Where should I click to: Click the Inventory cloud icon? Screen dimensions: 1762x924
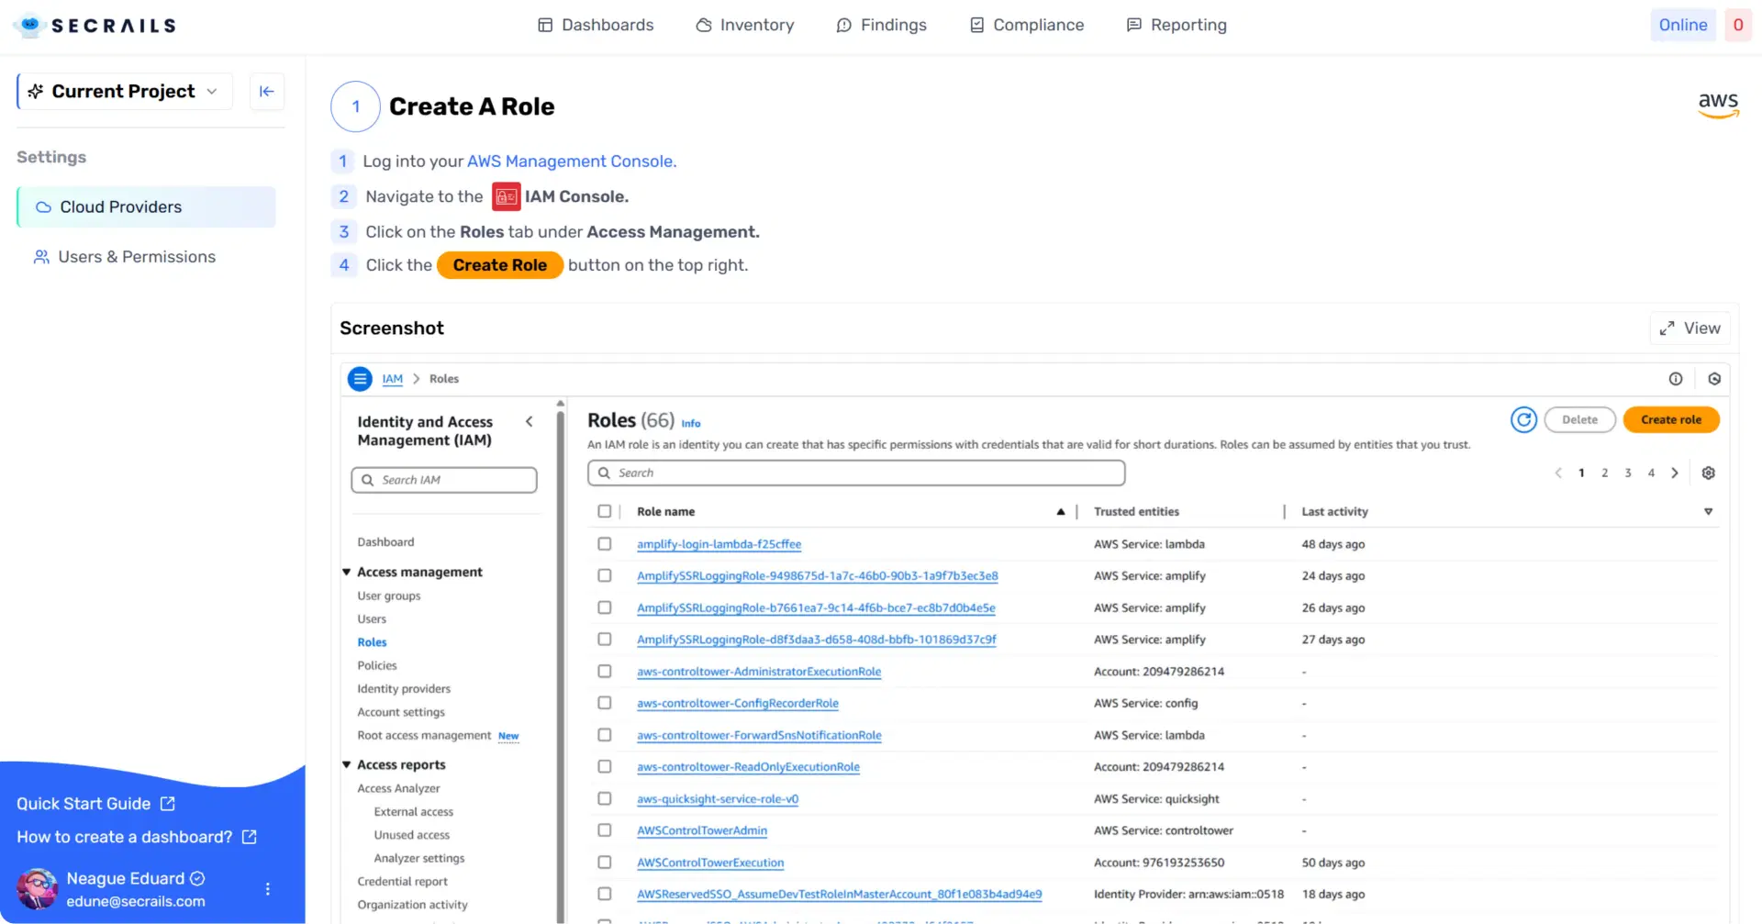point(704,25)
